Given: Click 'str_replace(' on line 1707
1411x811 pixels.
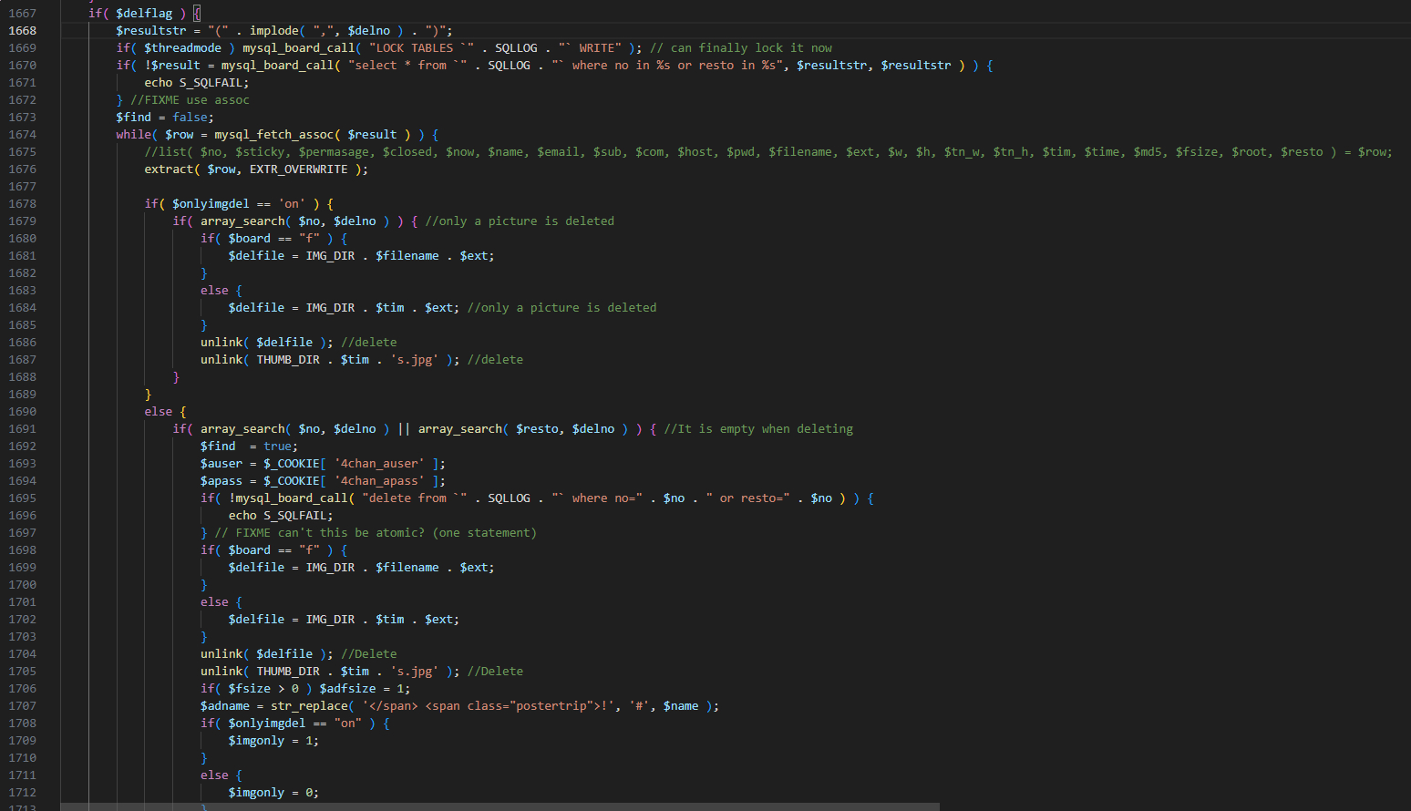Looking at the screenshot, I should click(x=313, y=706).
